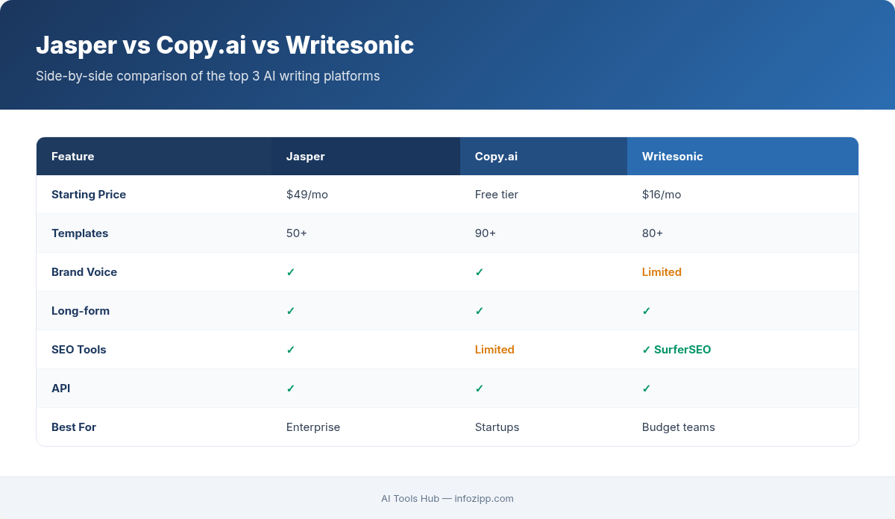Click the Jasper Brand Voice checkmark
The image size is (895, 519).
click(290, 272)
